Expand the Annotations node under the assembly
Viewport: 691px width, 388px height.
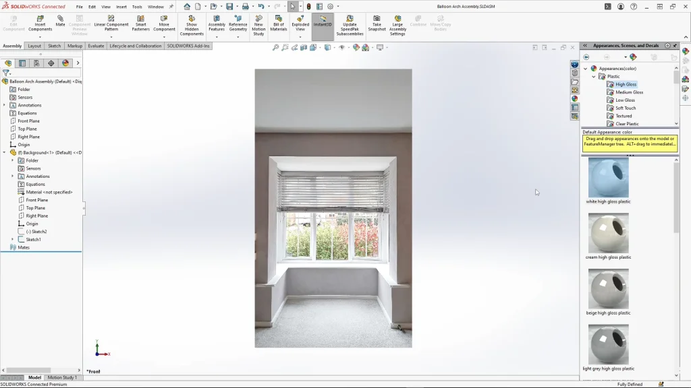point(5,105)
